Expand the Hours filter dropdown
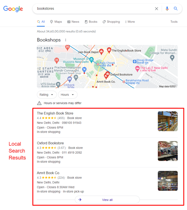Viewport: 187px width, 210px height. tap(68, 95)
